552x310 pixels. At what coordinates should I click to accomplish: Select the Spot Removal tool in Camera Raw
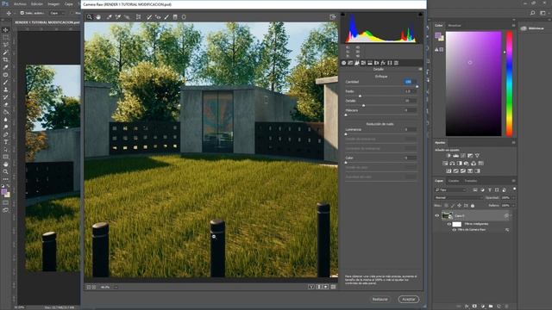149,17
